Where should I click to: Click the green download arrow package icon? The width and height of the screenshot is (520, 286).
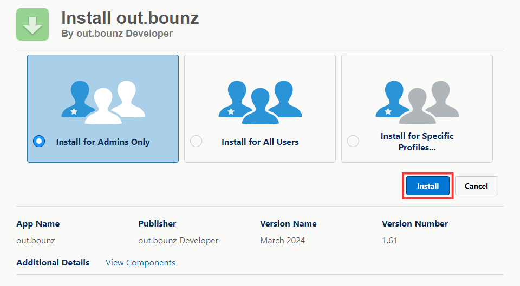[32, 24]
